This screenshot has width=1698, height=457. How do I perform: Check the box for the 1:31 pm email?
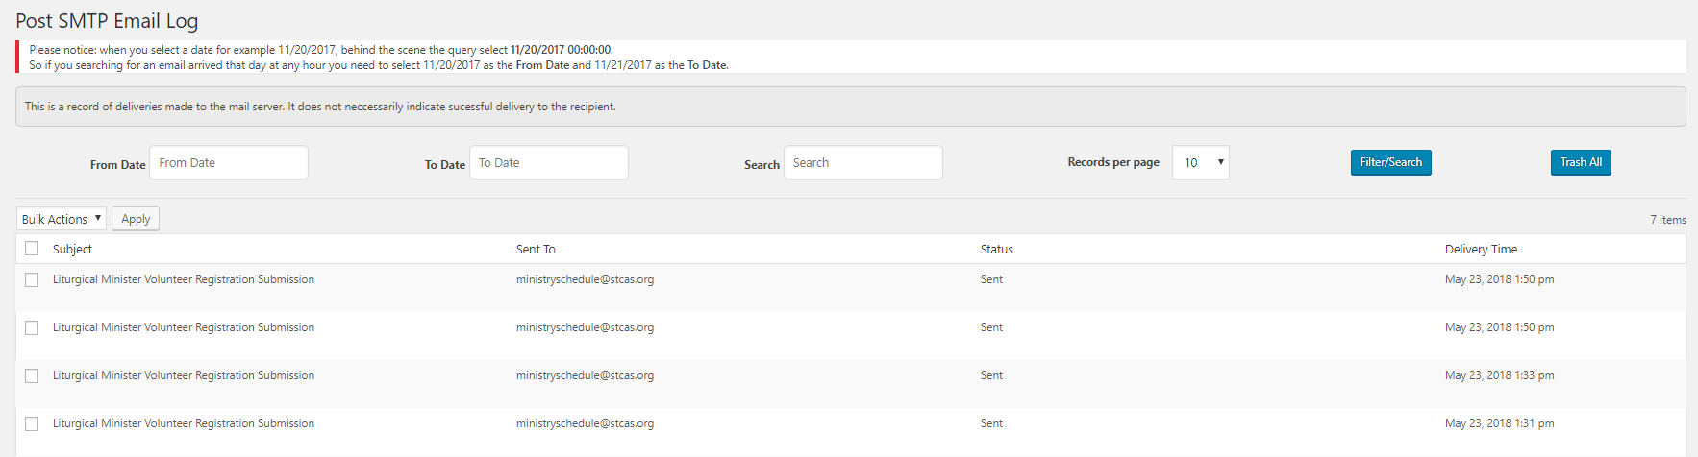[x=32, y=424]
